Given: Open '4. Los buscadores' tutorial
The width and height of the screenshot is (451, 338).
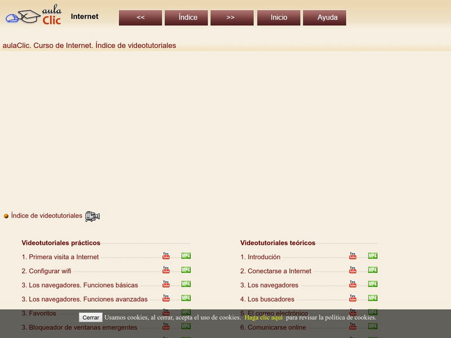Looking at the screenshot, I should (267, 299).
